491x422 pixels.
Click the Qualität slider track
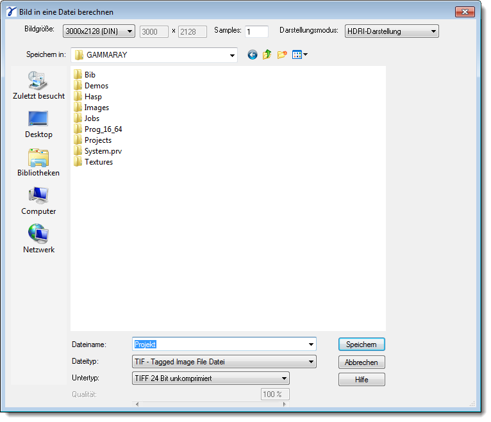pyautogui.click(x=210, y=404)
